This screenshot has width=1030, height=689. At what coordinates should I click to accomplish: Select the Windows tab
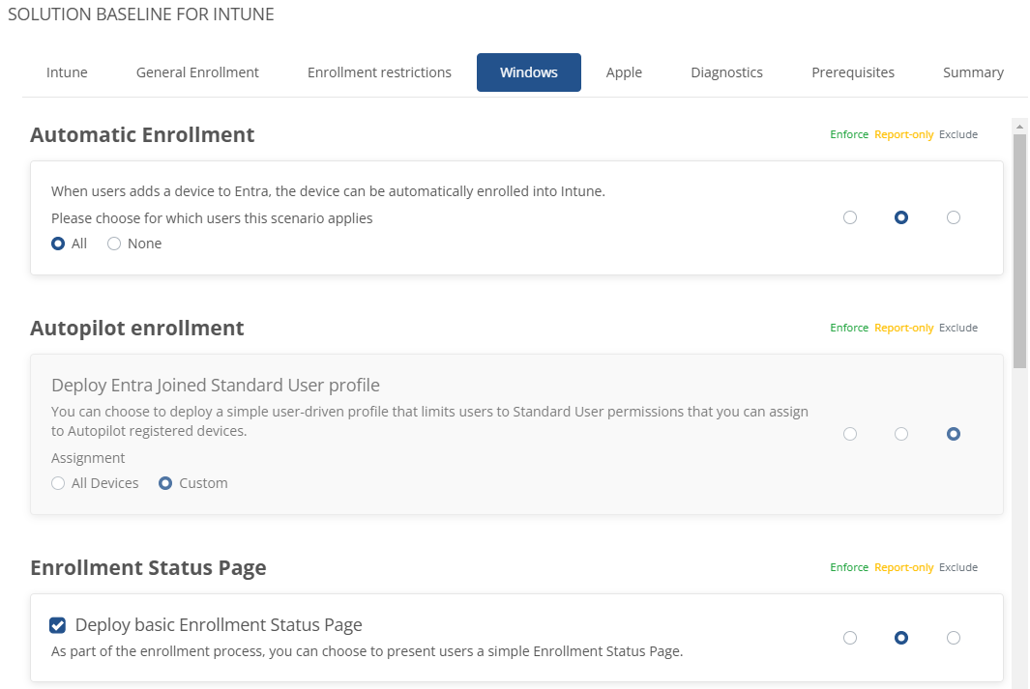[x=529, y=72]
